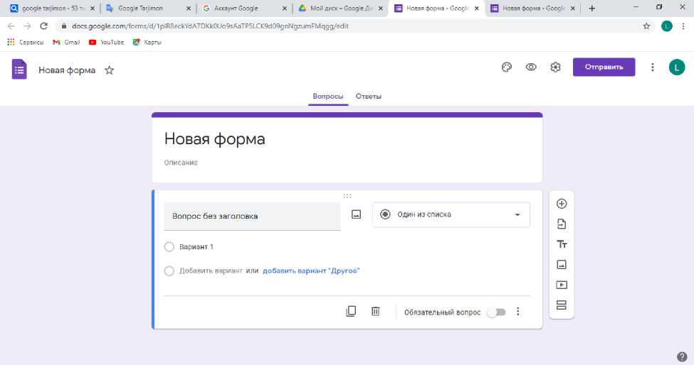Grab the question's drag handle dots
Image resolution: width=694 pixels, height=365 pixels.
pyautogui.click(x=347, y=195)
